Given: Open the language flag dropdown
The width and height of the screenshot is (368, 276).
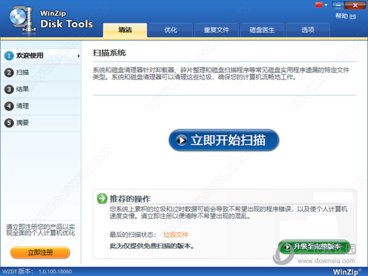Looking at the screenshot, I should tap(321, 5).
